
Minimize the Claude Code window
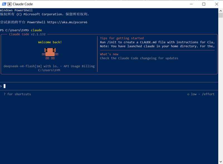point(191,4)
